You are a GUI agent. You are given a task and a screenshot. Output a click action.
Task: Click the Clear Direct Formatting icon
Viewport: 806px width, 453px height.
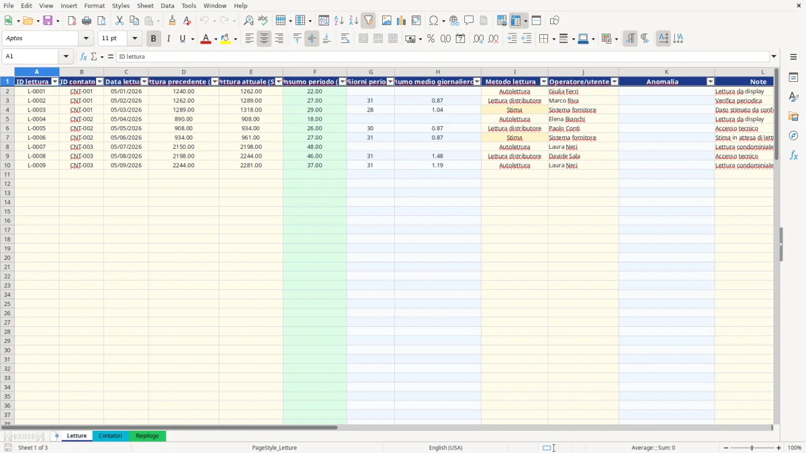tap(187, 21)
